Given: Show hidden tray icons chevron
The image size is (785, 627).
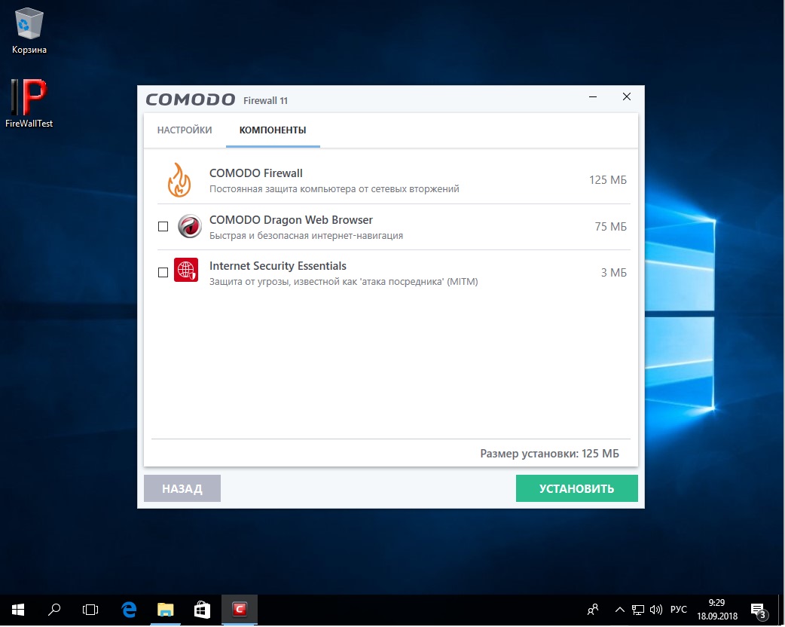Looking at the screenshot, I should (620, 610).
